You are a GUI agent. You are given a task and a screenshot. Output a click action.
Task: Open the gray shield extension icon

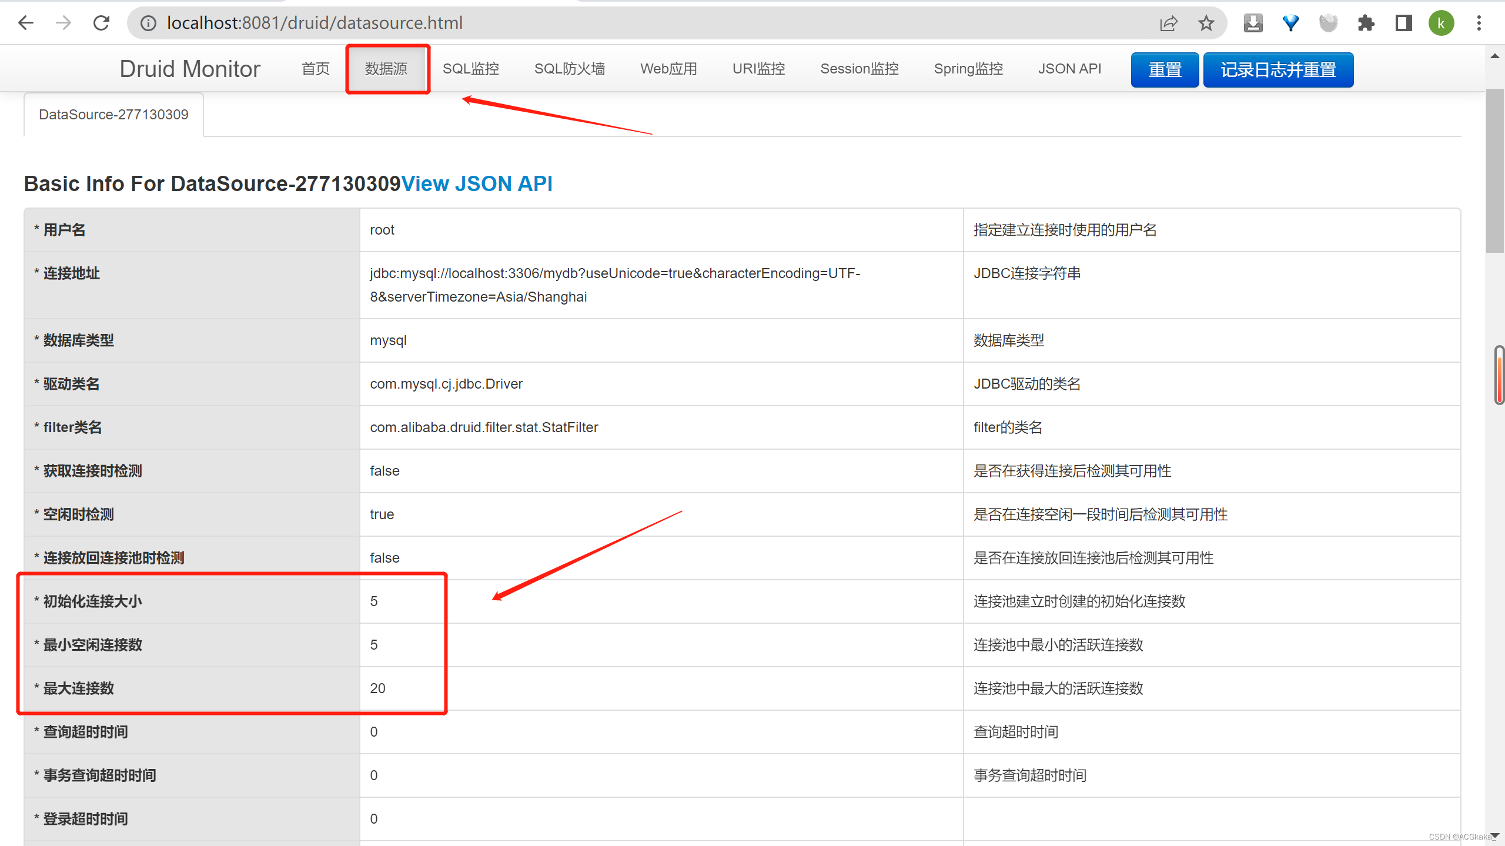coord(1328,23)
